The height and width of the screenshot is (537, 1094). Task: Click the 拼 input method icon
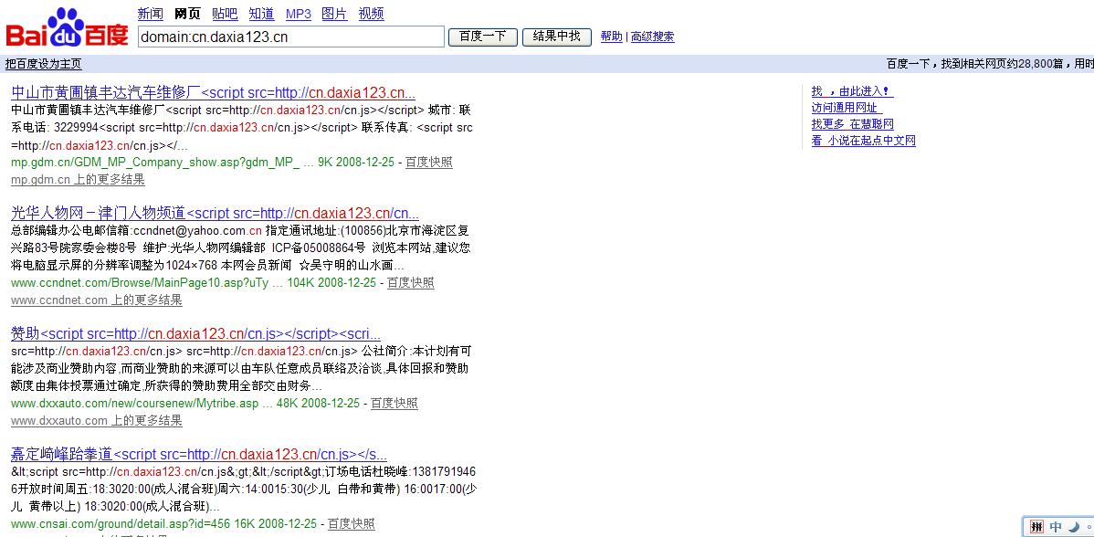pyautogui.click(x=1036, y=527)
